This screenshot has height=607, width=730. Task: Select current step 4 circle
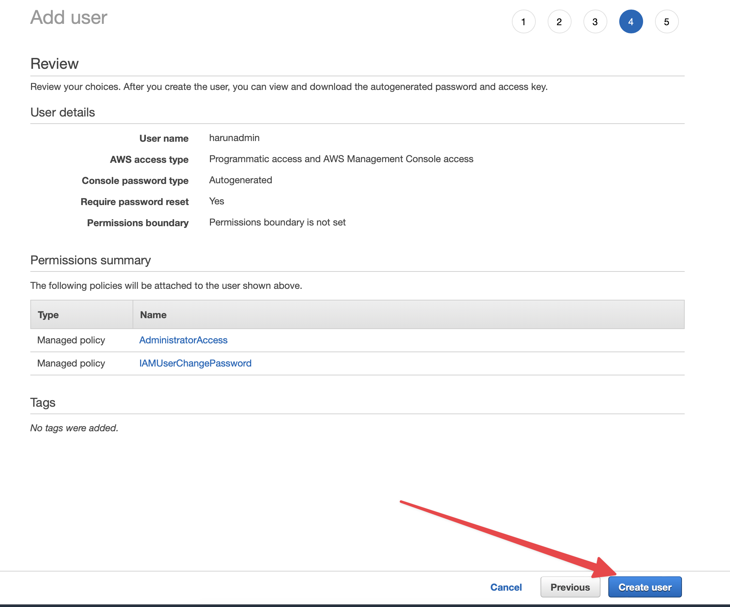631,22
